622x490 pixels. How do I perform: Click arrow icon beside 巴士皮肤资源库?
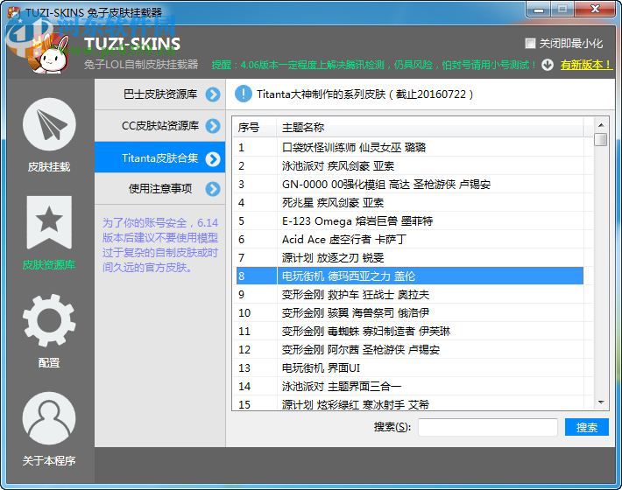pos(213,94)
